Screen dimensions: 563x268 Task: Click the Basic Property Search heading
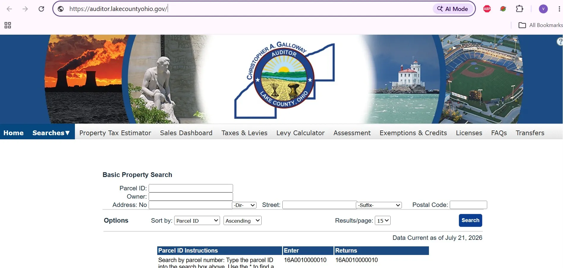coord(137,175)
